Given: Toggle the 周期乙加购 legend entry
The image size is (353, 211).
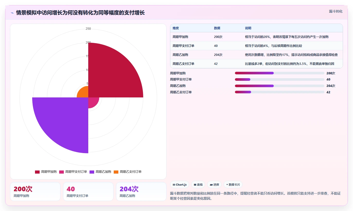Looking at the screenshot, I should tap(100, 172).
